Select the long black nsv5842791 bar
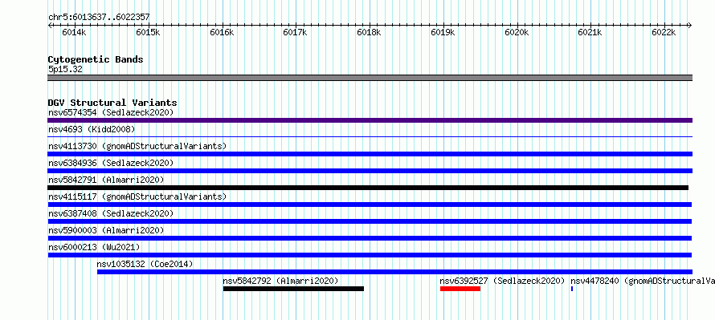 point(368,188)
